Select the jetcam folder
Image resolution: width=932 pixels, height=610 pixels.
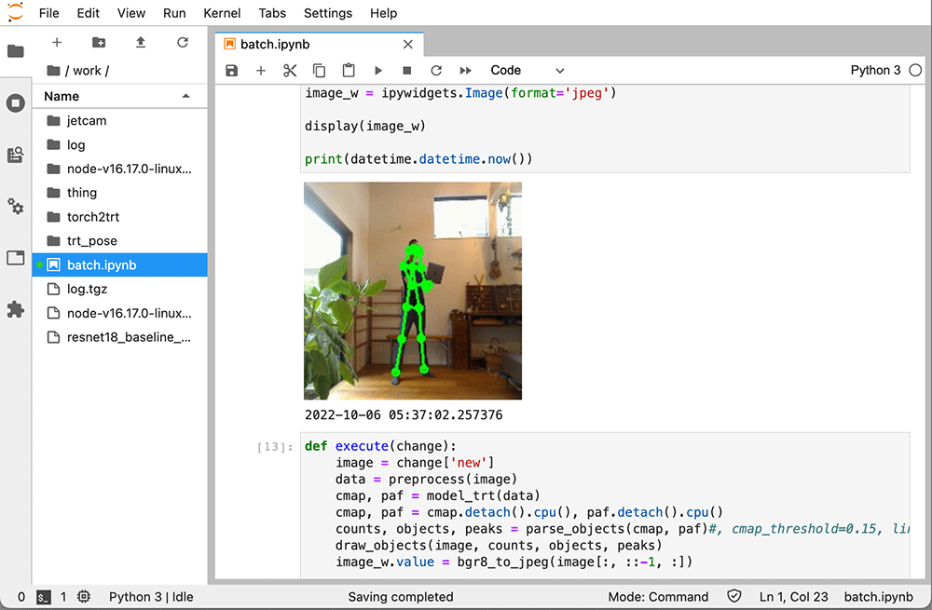[x=119, y=120]
